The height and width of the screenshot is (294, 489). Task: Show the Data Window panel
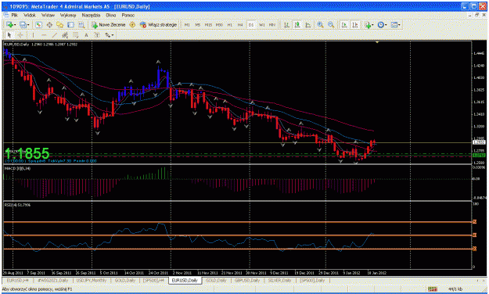(49, 24)
